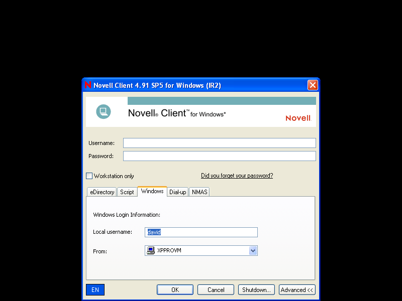402x301 pixels.
Task: Click the Novell N logo in title bar
Action: [x=87, y=85]
